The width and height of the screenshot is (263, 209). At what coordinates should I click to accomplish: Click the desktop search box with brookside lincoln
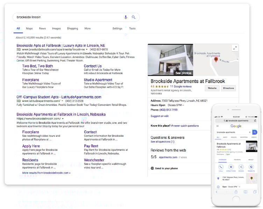(76, 17)
